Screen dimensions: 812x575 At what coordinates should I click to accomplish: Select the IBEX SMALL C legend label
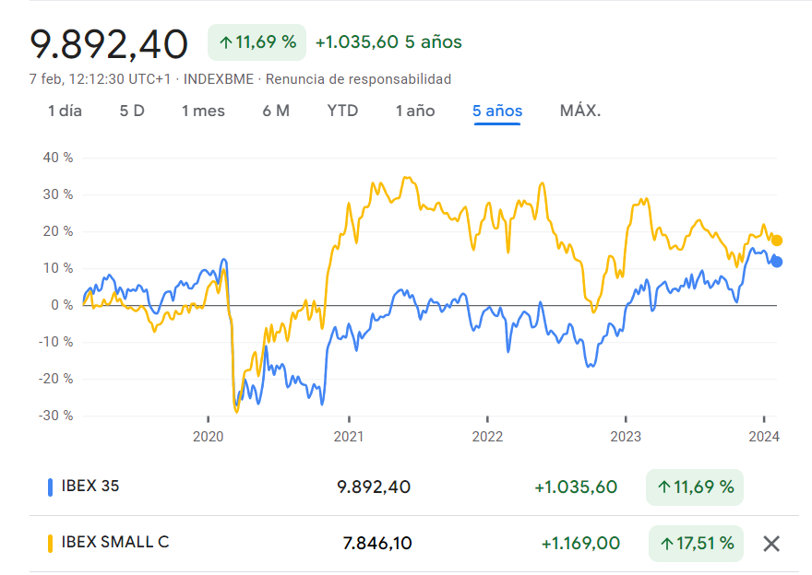coord(114,542)
